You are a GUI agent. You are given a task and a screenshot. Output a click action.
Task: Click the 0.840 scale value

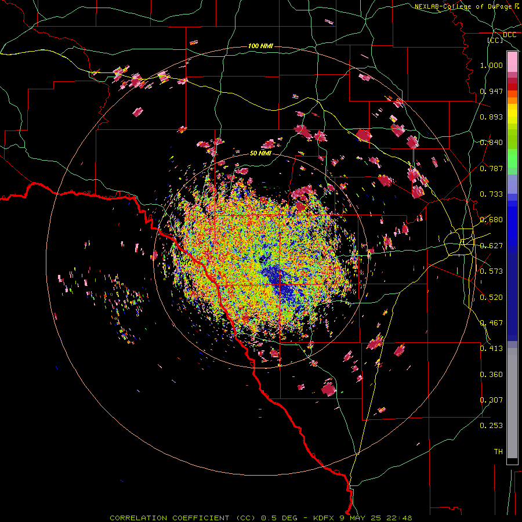click(491, 143)
